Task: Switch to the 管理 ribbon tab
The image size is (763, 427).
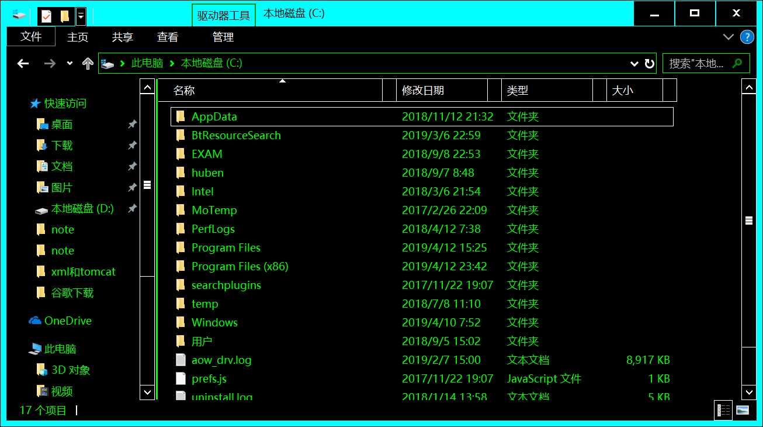Action: coord(223,37)
